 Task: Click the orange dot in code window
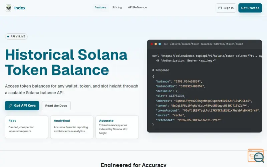(156, 44)
